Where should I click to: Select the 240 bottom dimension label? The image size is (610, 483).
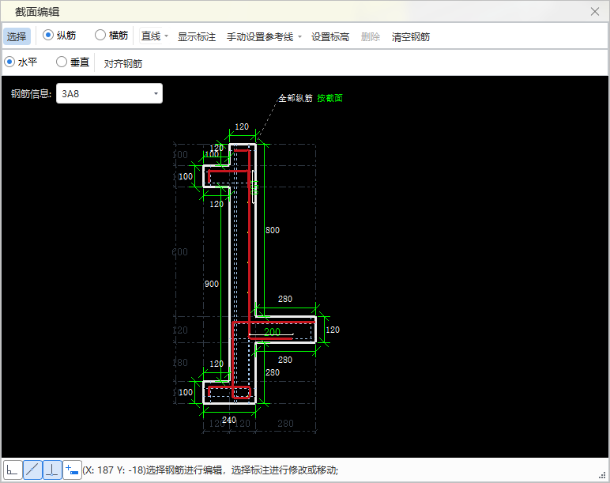pyautogui.click(x=229, y=420)
